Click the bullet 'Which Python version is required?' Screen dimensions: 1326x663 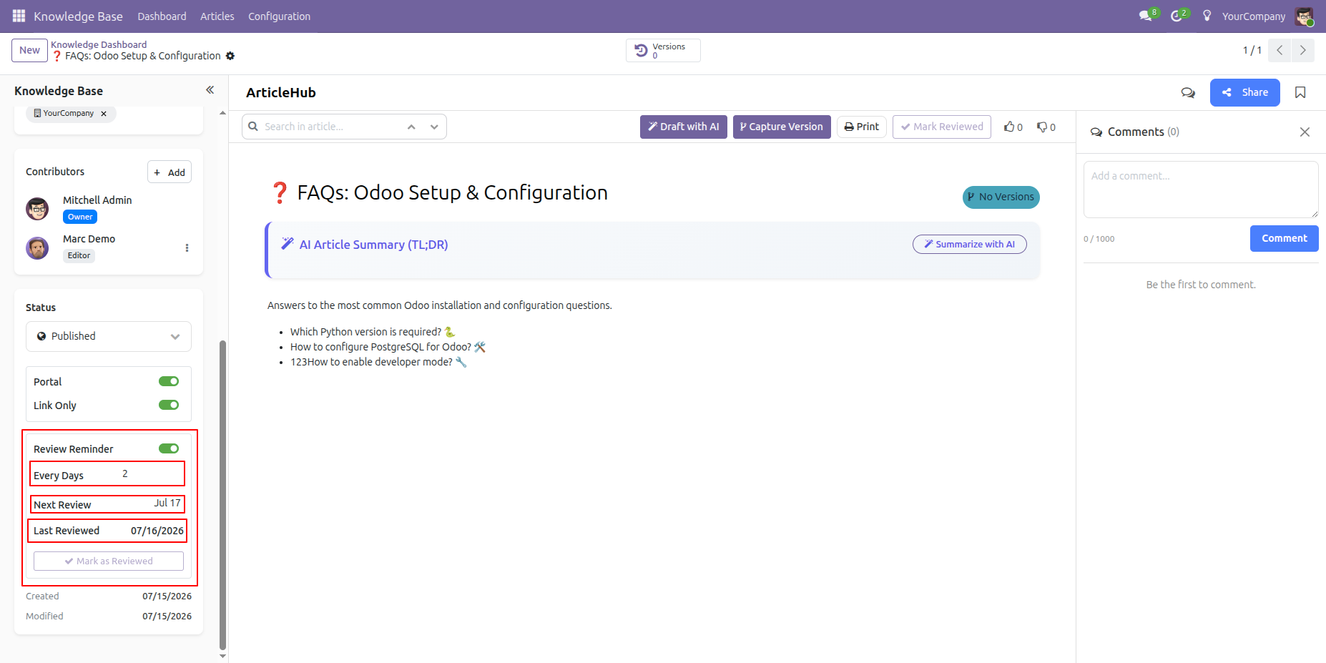point(373,332)
